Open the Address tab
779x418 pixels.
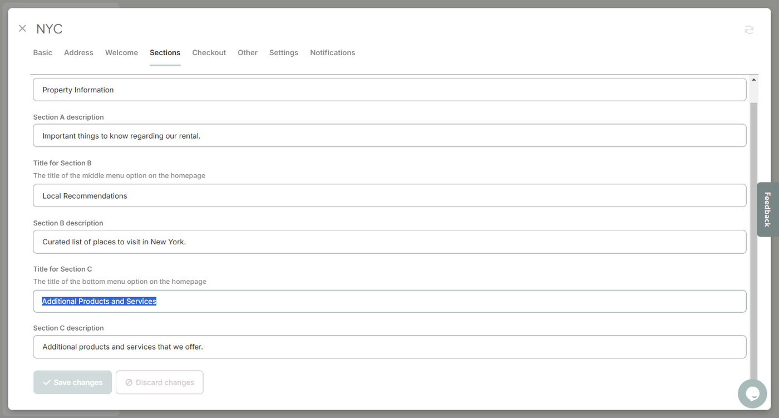[78, 53]
